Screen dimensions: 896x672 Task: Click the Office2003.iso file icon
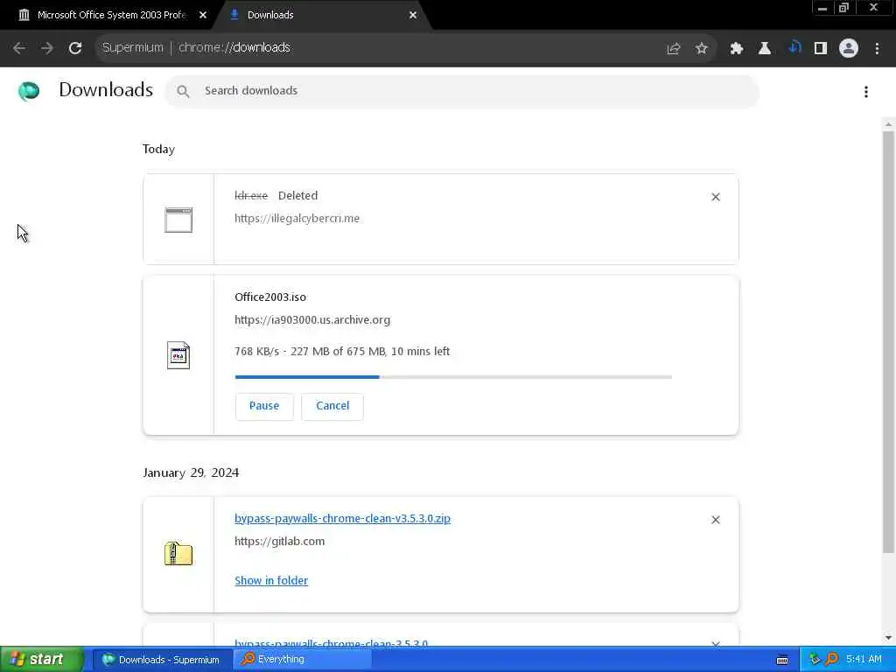[x=178, y=355]
